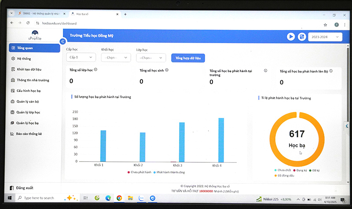Screen dimensions: 352x209
Task: Click info icon next to Tổng số học sinh
Action: (167, 70)
